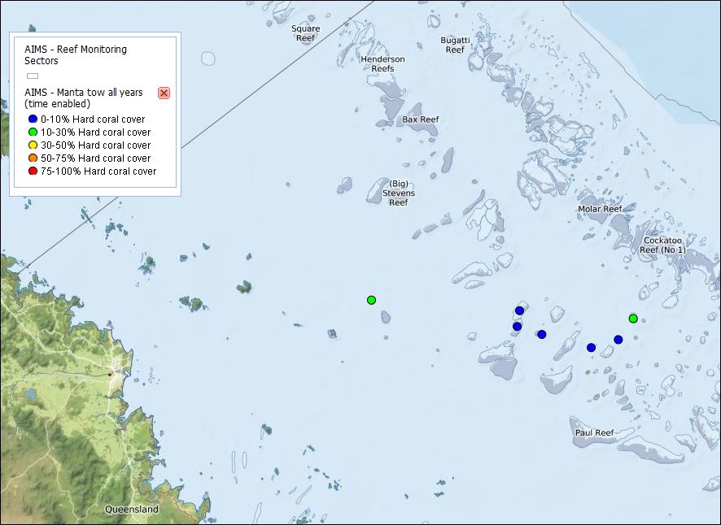The image size is (721, 525).
Task: Select blue marker nearest the eastern green marker
Action: click(x=618, y=340)
